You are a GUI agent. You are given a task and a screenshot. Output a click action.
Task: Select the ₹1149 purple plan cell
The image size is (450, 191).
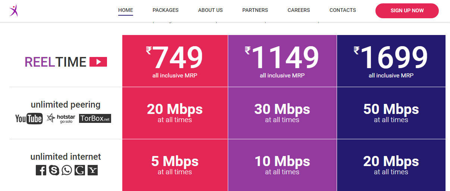pos(282,61)
